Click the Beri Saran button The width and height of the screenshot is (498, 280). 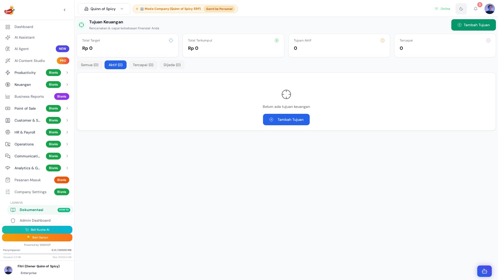(37, 237)
